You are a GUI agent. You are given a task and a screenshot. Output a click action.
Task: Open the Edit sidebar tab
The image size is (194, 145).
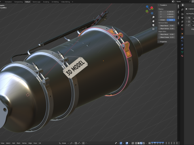pos(178,23)
